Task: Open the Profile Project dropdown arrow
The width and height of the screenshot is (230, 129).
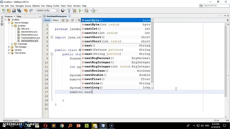Action: 97,10
